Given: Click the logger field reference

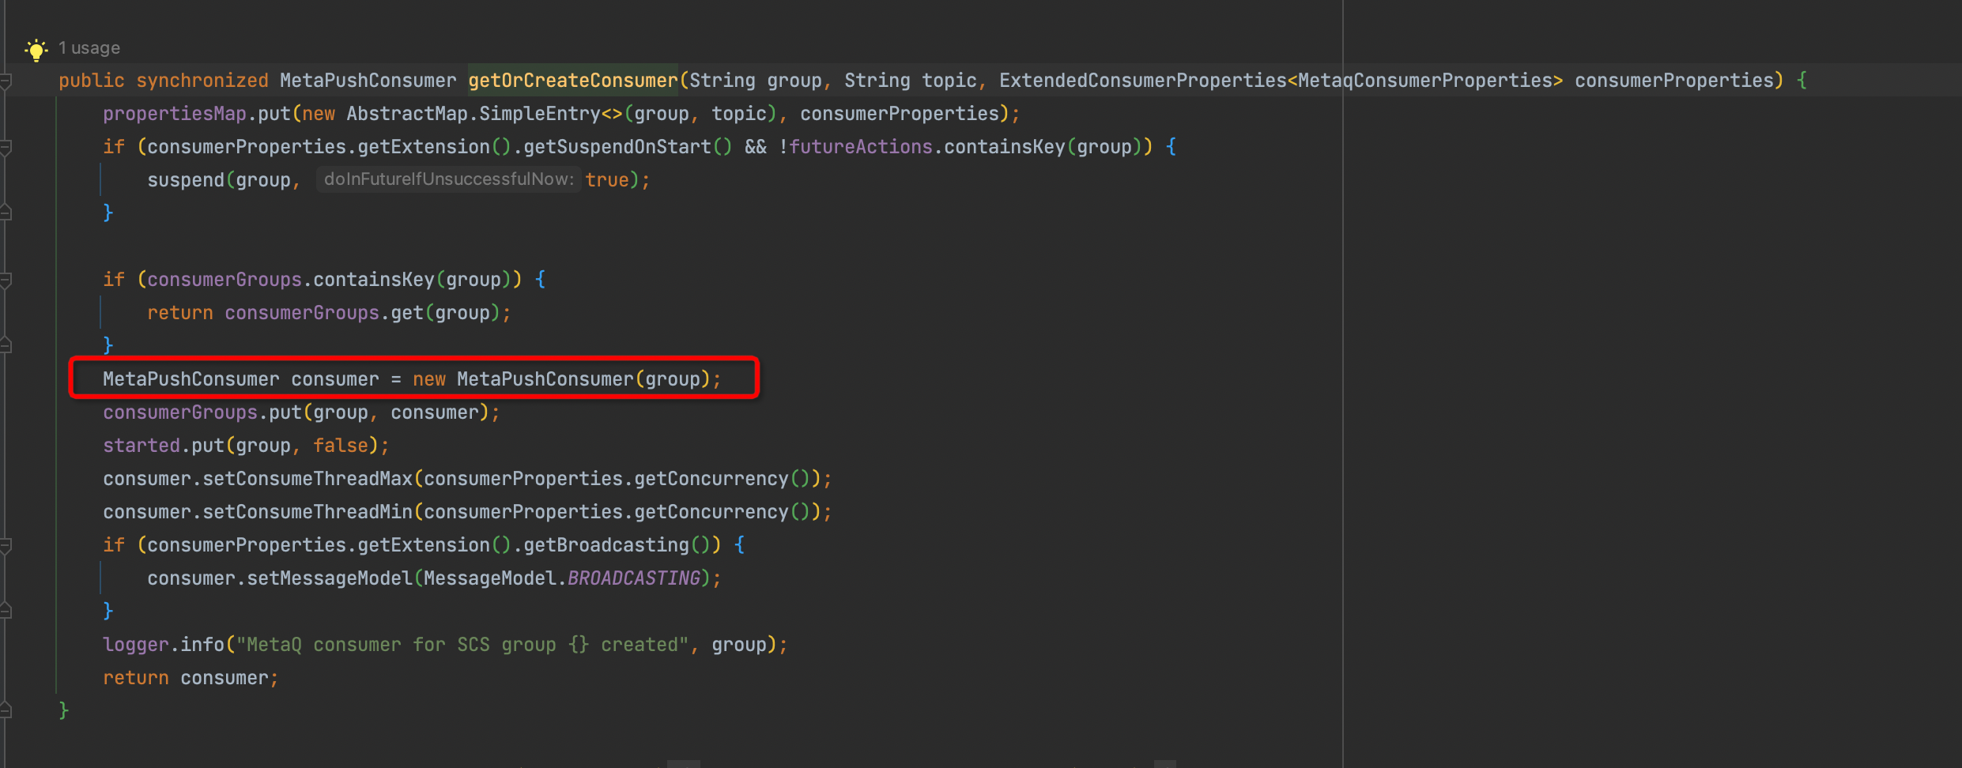Looking at the screenshot, I should click(135, 645).
